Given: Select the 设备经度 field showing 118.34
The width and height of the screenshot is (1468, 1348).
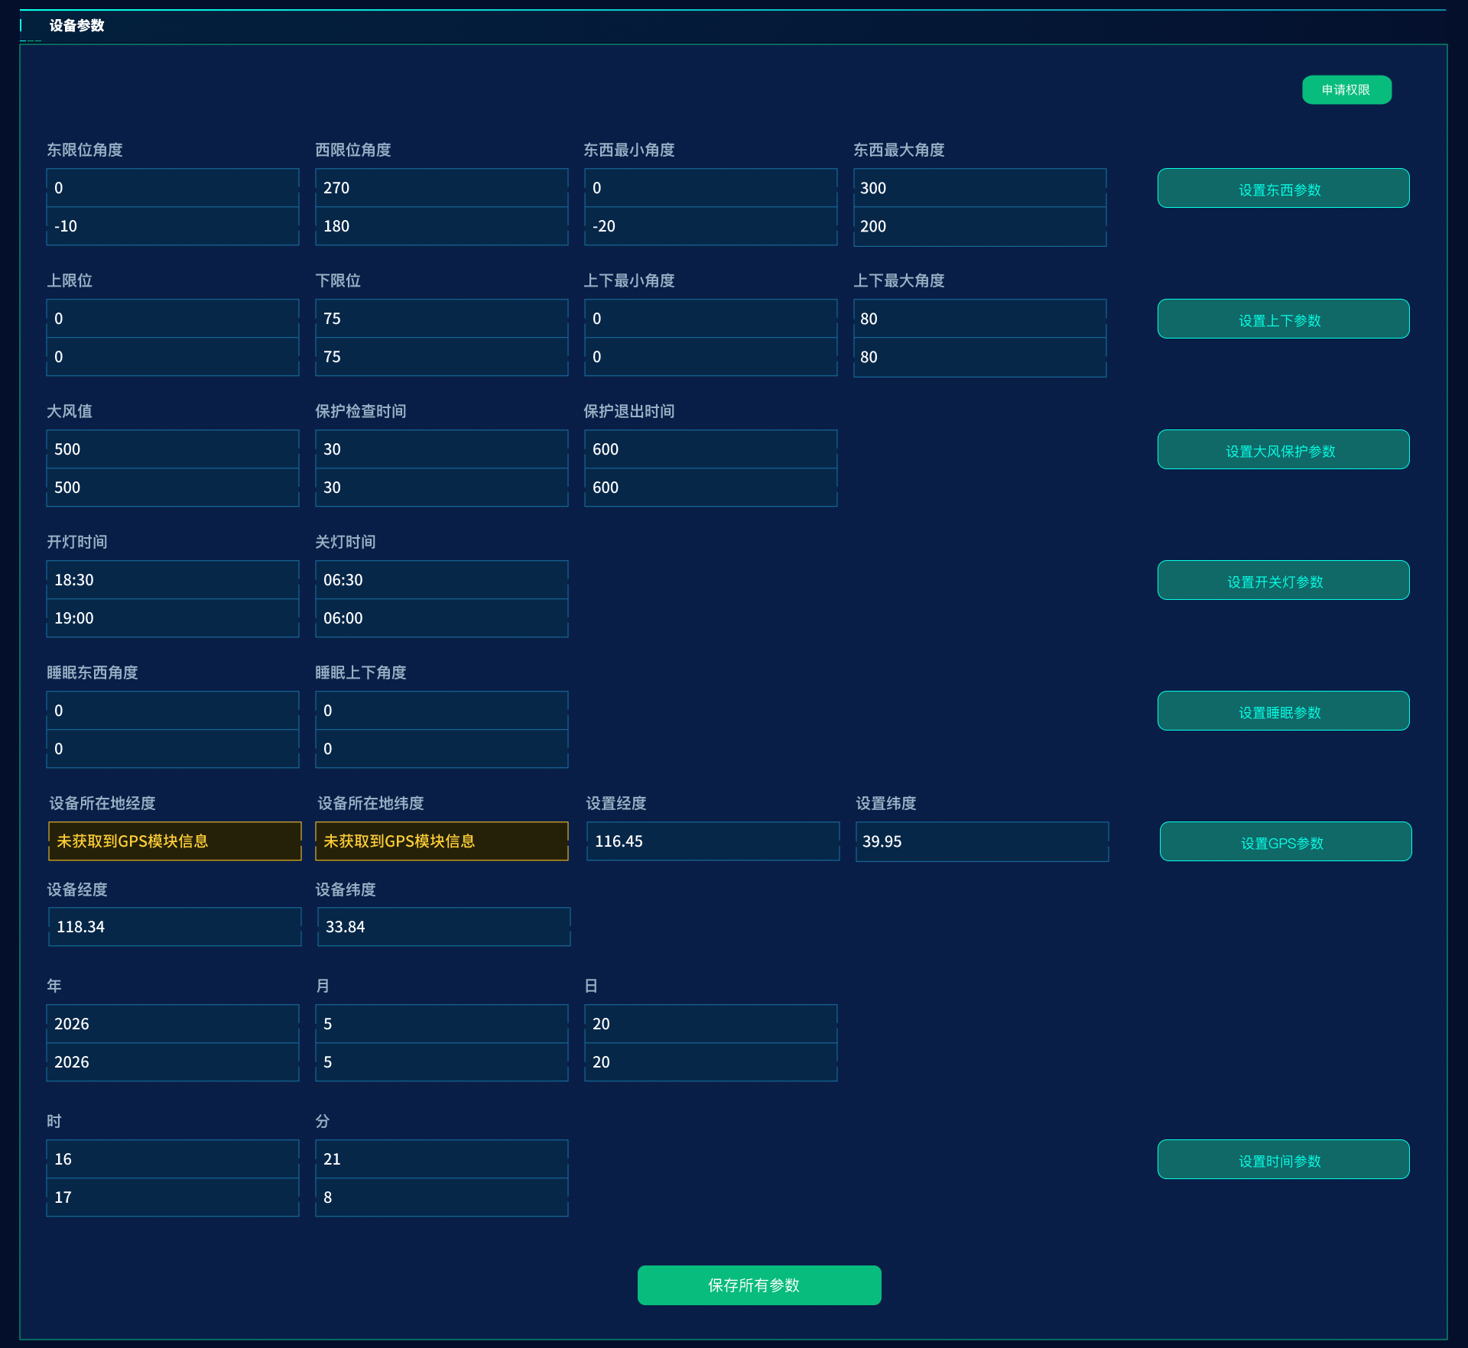Looking at the screenshot, I should coord(175,927).
